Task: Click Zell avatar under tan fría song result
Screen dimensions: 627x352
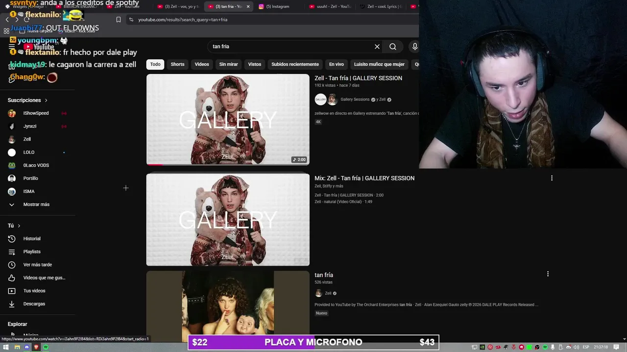Action: [318, 293]
